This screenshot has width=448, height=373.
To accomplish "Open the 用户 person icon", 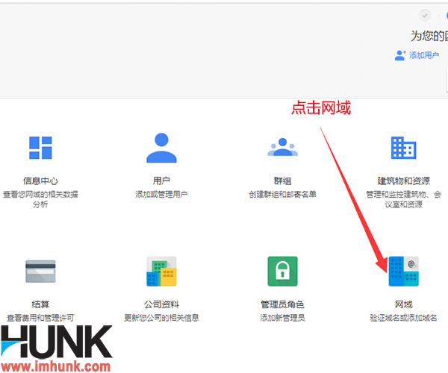I will tap(161, 148).
